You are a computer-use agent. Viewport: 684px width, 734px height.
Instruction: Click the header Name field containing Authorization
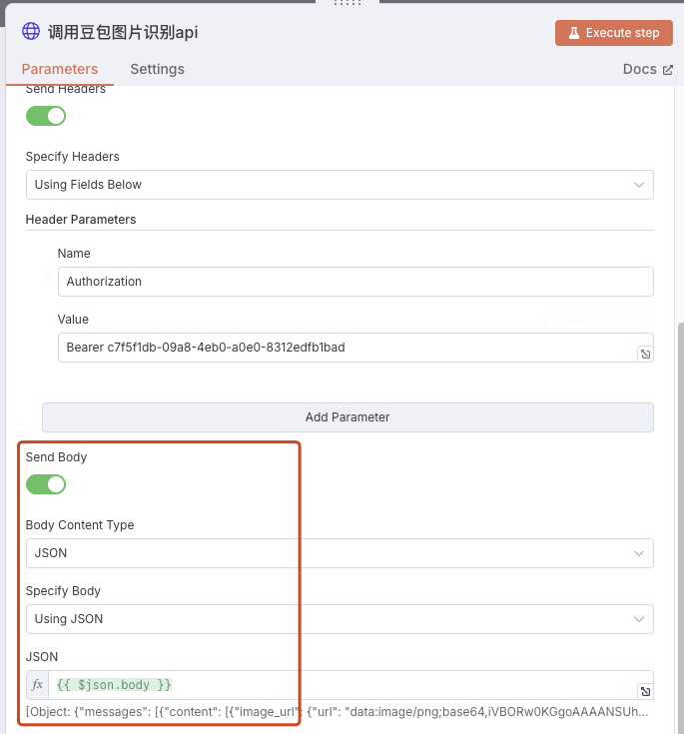(355, 282)
